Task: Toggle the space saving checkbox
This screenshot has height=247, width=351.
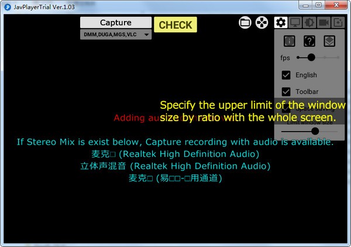Action: pyautogui.click(x=286, y=109)
